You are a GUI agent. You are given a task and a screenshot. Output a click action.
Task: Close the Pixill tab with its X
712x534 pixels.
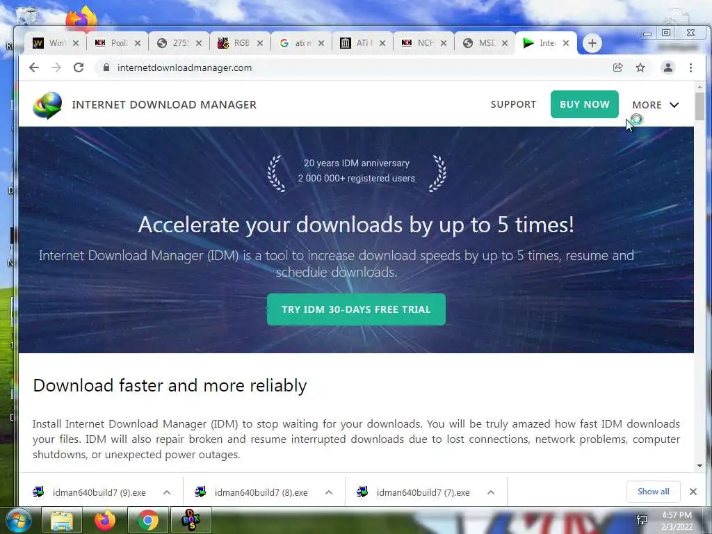pos(138,43)
